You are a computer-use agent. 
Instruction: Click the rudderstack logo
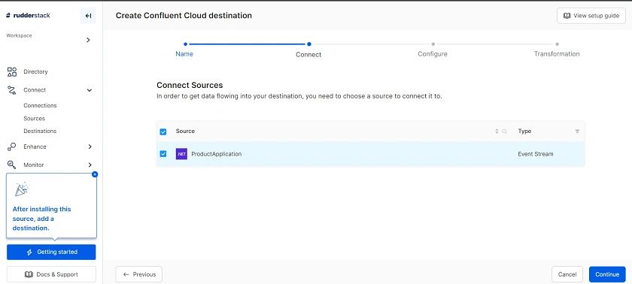click(x=28, y=15)
